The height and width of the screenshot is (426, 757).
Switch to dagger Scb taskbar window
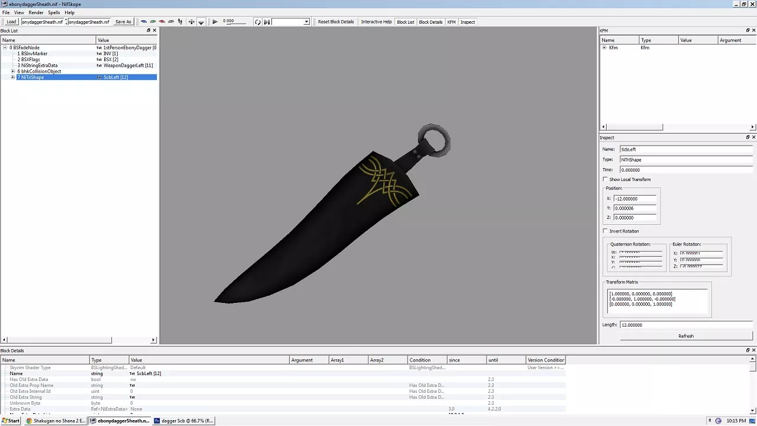pyautogui.click(x=183, y=421)
